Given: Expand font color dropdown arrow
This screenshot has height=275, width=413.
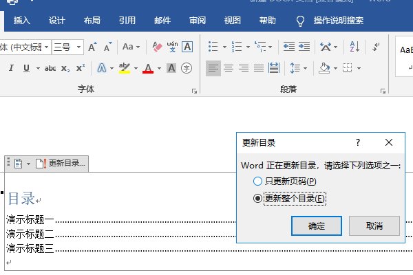Looking at the screenshot, I should [160, 69].
